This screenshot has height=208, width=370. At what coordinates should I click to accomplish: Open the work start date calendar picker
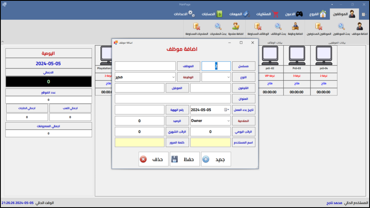click(226, 110)
